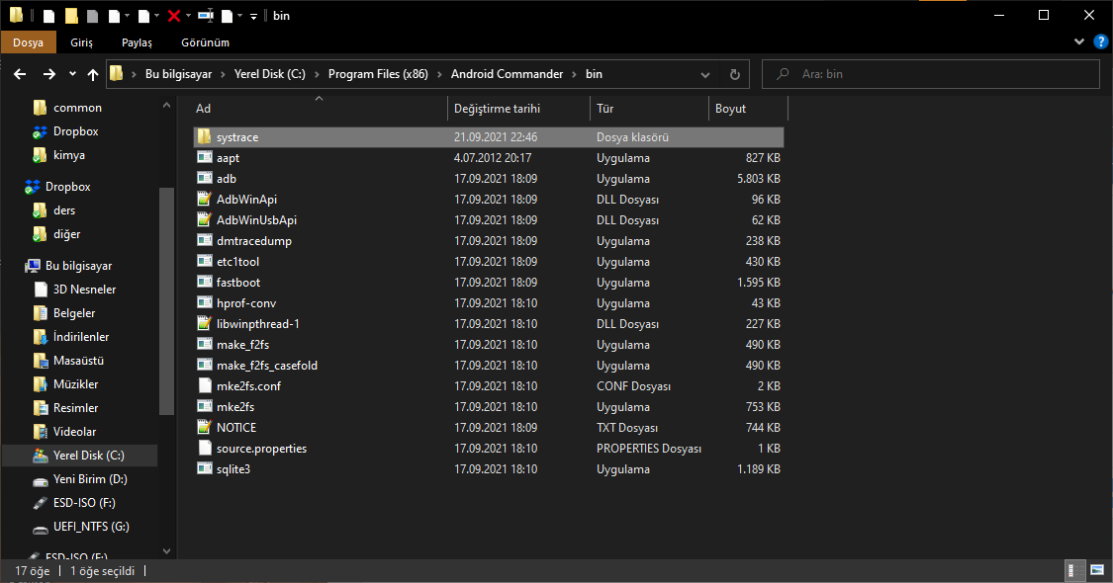Click the sidebar scroll up arrow
This screenshot has height=583, width=1113.
pyautogui.click(x=167, y=105)
